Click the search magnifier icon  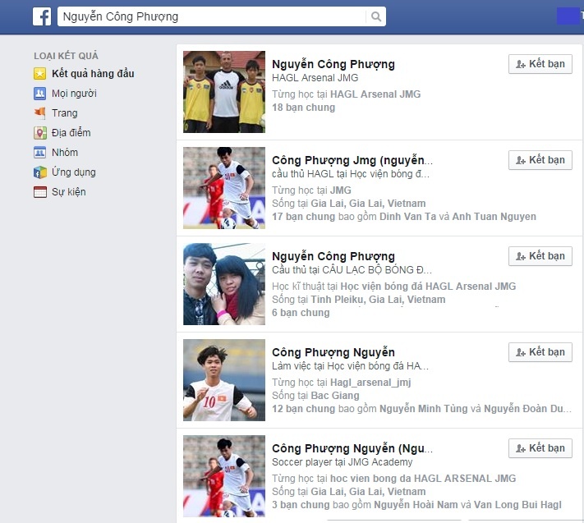[376, 16]
